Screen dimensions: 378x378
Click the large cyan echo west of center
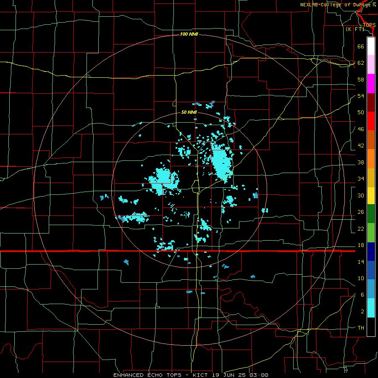(x=162, y=181)
